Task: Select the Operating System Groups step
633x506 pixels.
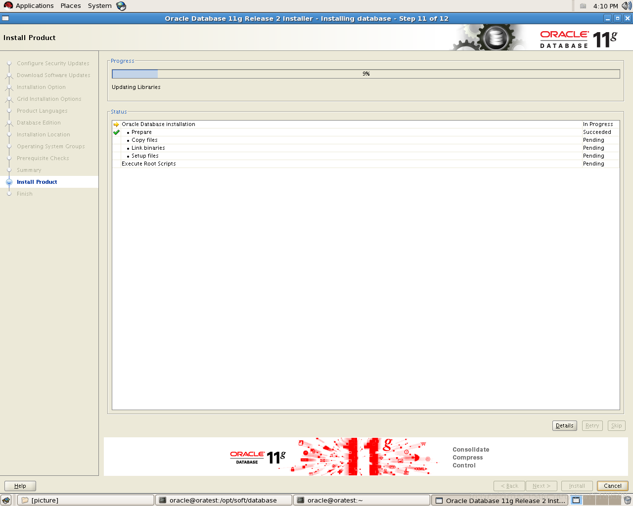Action: (x=51, y=146)
